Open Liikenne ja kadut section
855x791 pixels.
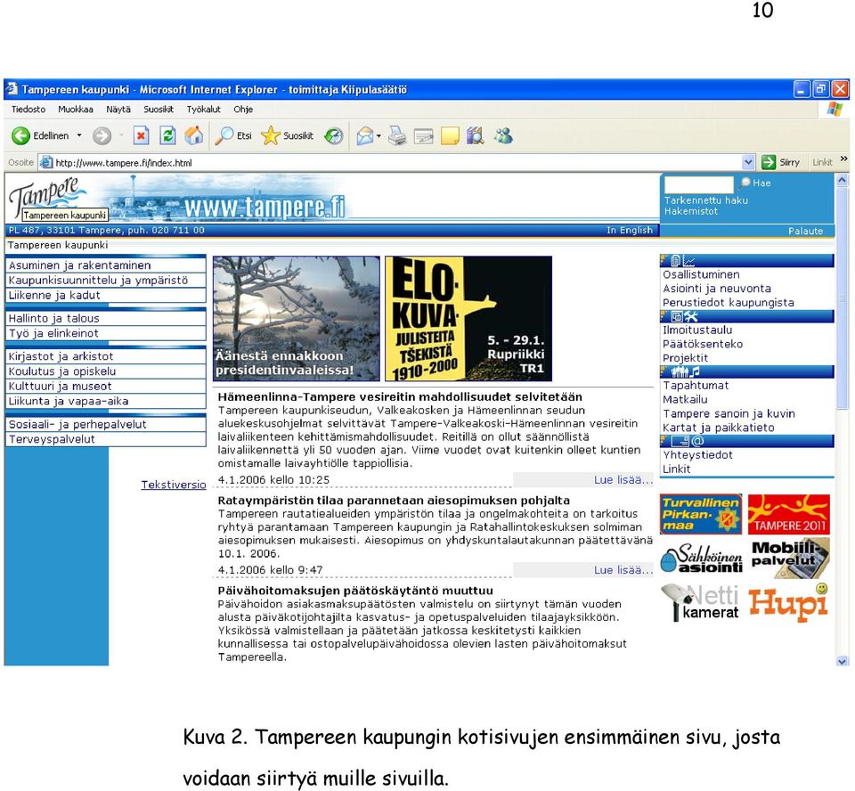point(106,295)
